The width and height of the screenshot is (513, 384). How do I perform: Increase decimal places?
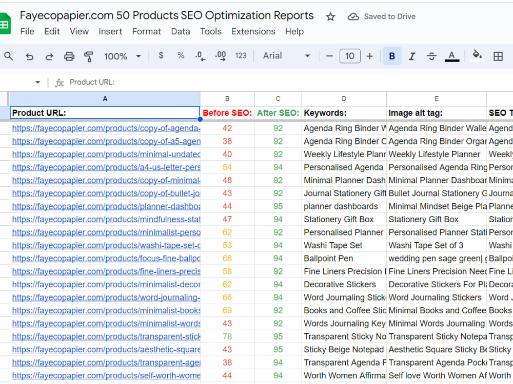click(x=220, y=56)
